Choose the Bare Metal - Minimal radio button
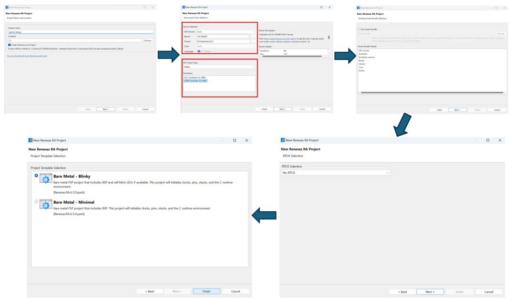Viewport: 515px width, 306px height. click(36, 201)
